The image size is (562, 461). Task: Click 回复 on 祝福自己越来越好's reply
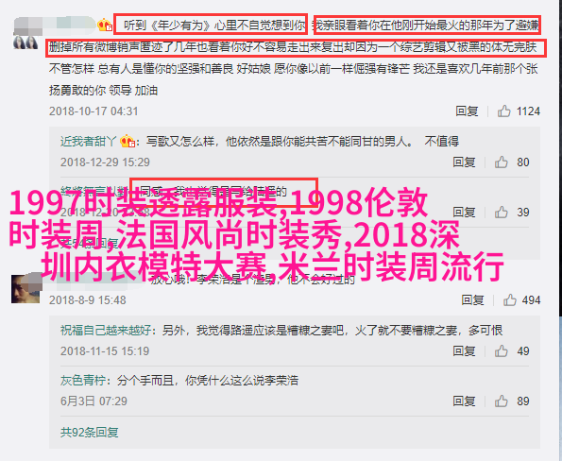click(464, 351)
